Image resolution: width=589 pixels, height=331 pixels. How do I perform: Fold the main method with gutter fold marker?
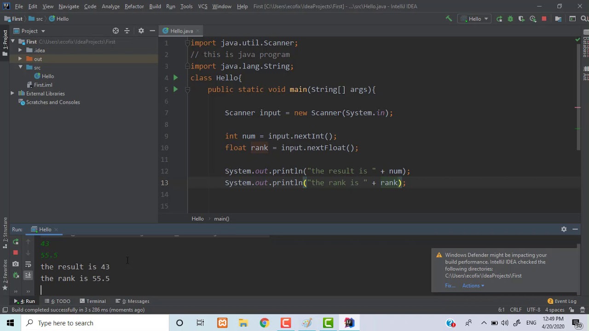[188, 90]
